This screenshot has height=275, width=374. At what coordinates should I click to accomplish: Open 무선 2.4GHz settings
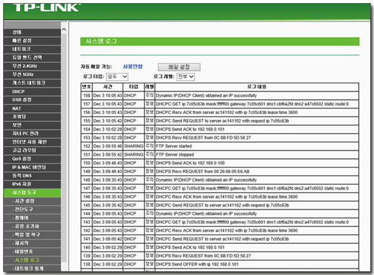[32, 66]
